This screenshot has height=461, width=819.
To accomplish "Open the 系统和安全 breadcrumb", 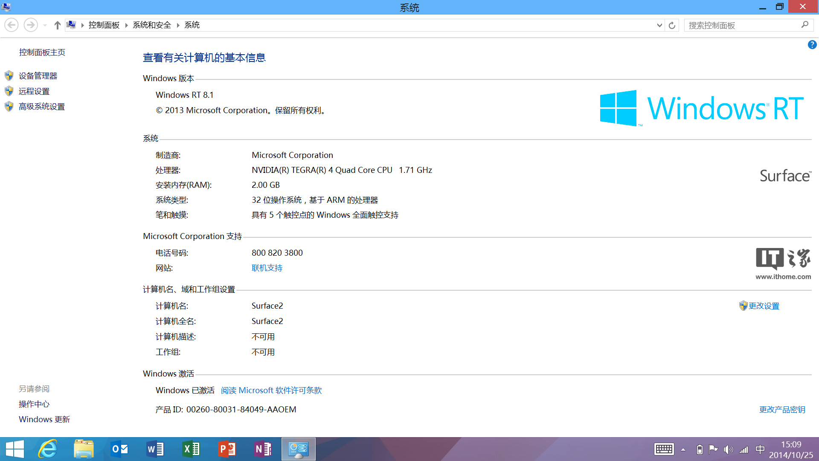I will coord(152,25).
